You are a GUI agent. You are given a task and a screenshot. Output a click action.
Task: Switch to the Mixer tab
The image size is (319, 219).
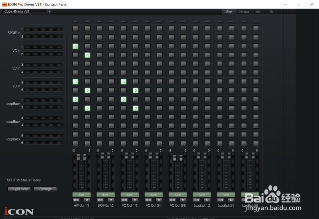[x=229, y=12]
